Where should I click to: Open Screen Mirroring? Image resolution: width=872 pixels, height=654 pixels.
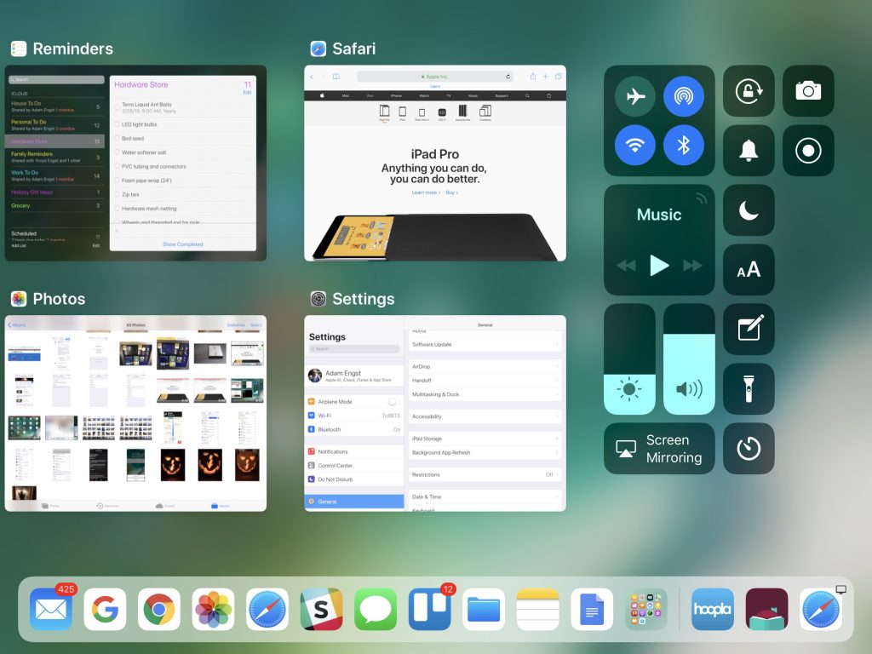[659, 448]
